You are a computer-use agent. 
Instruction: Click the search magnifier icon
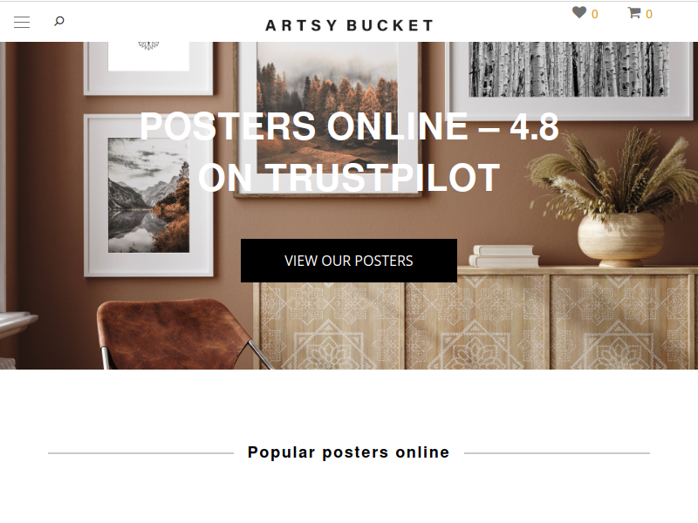pos(59,21)
